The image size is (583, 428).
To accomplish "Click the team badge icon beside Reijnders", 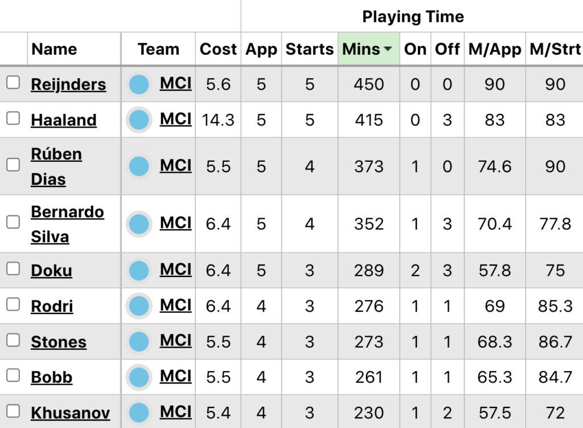I will pyautogui.click(x=139, y=84).
